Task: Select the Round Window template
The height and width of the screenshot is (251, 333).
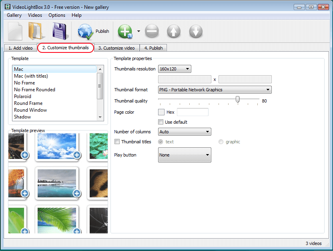Action: pyautogui.click(x=55, y=110)
